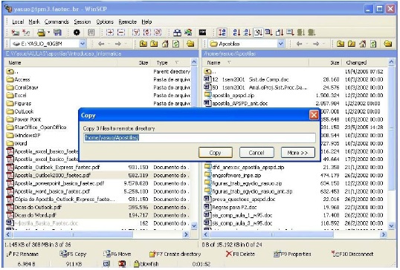Click the sort order toggle icon

[x=222, y=33]
